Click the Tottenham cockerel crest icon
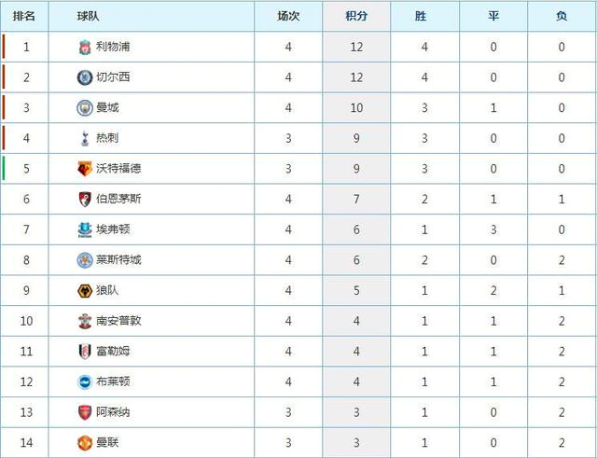The image size is (597, 458). (85, 138)
